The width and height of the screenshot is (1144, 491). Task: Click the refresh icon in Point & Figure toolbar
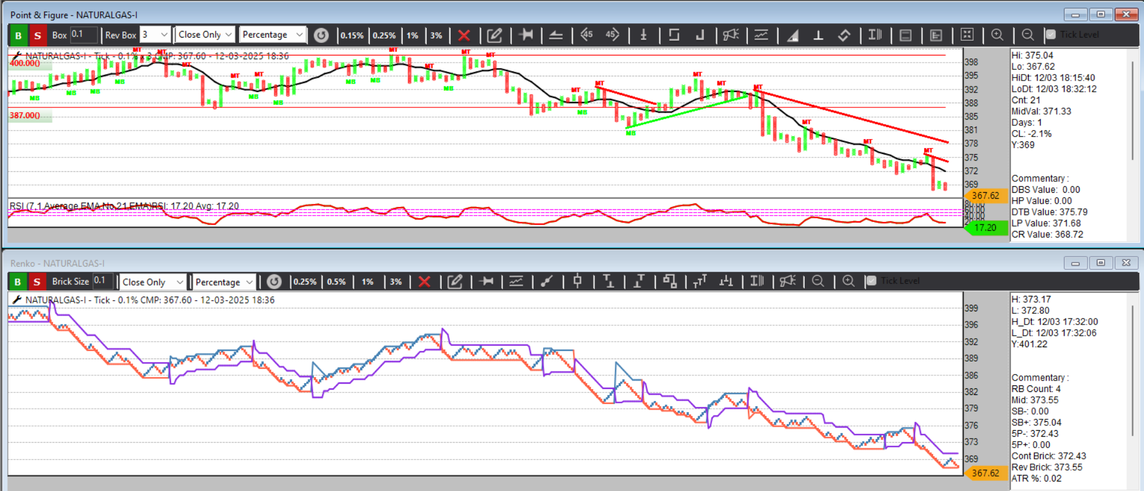click(x=321, y=35)
